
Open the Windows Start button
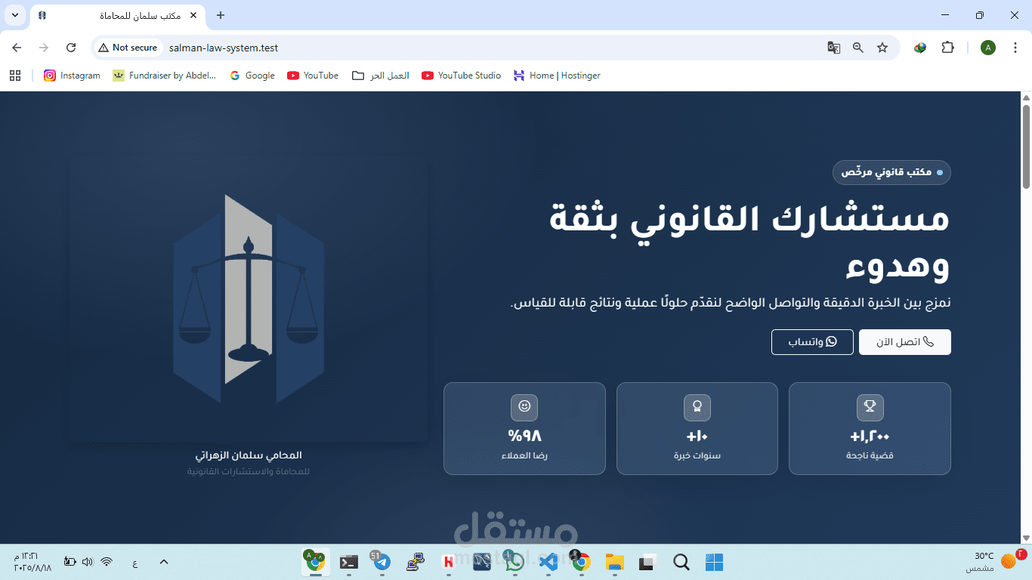pyautogui.click(x=714, y=562)
